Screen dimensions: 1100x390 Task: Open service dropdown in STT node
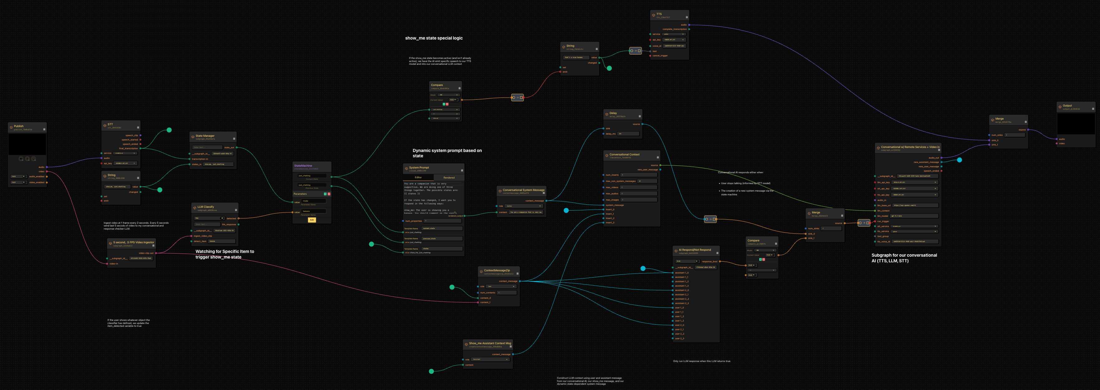(126, 153)
